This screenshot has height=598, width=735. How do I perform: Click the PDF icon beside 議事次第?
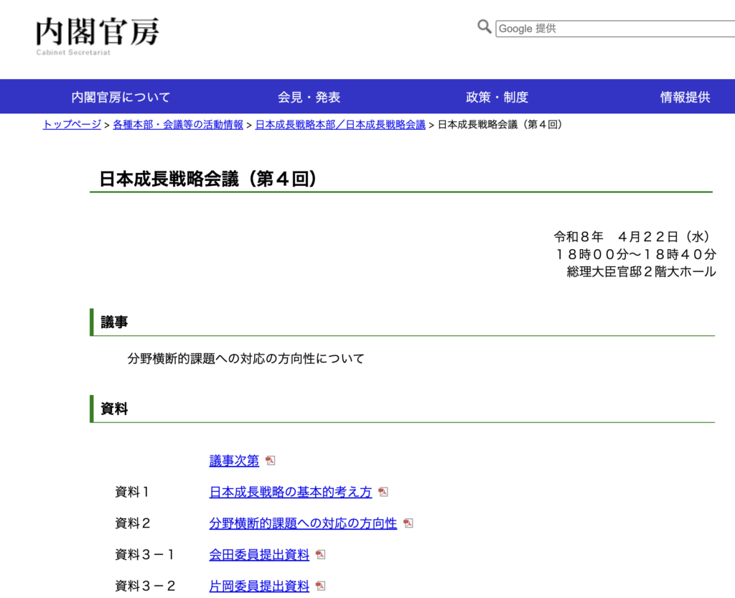pos(271,461)
